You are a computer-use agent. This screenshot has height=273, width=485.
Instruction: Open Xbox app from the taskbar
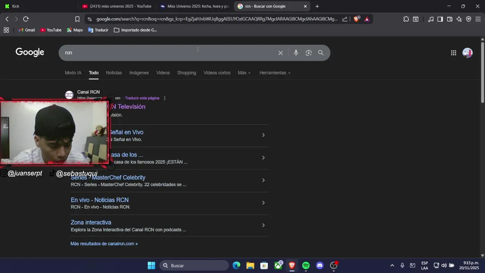click(x=278, y=265)
